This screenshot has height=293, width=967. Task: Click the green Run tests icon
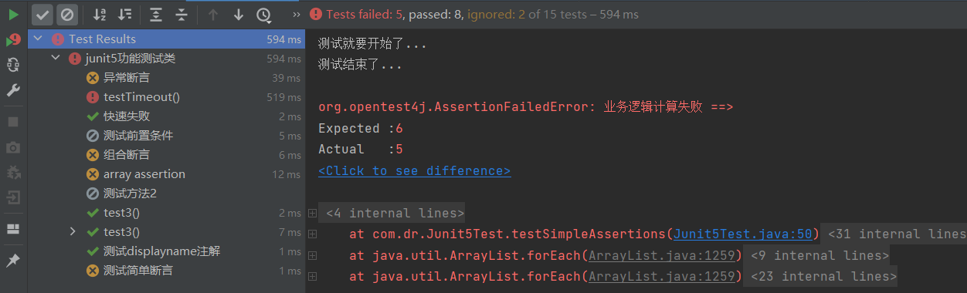(x=13, y=15)
